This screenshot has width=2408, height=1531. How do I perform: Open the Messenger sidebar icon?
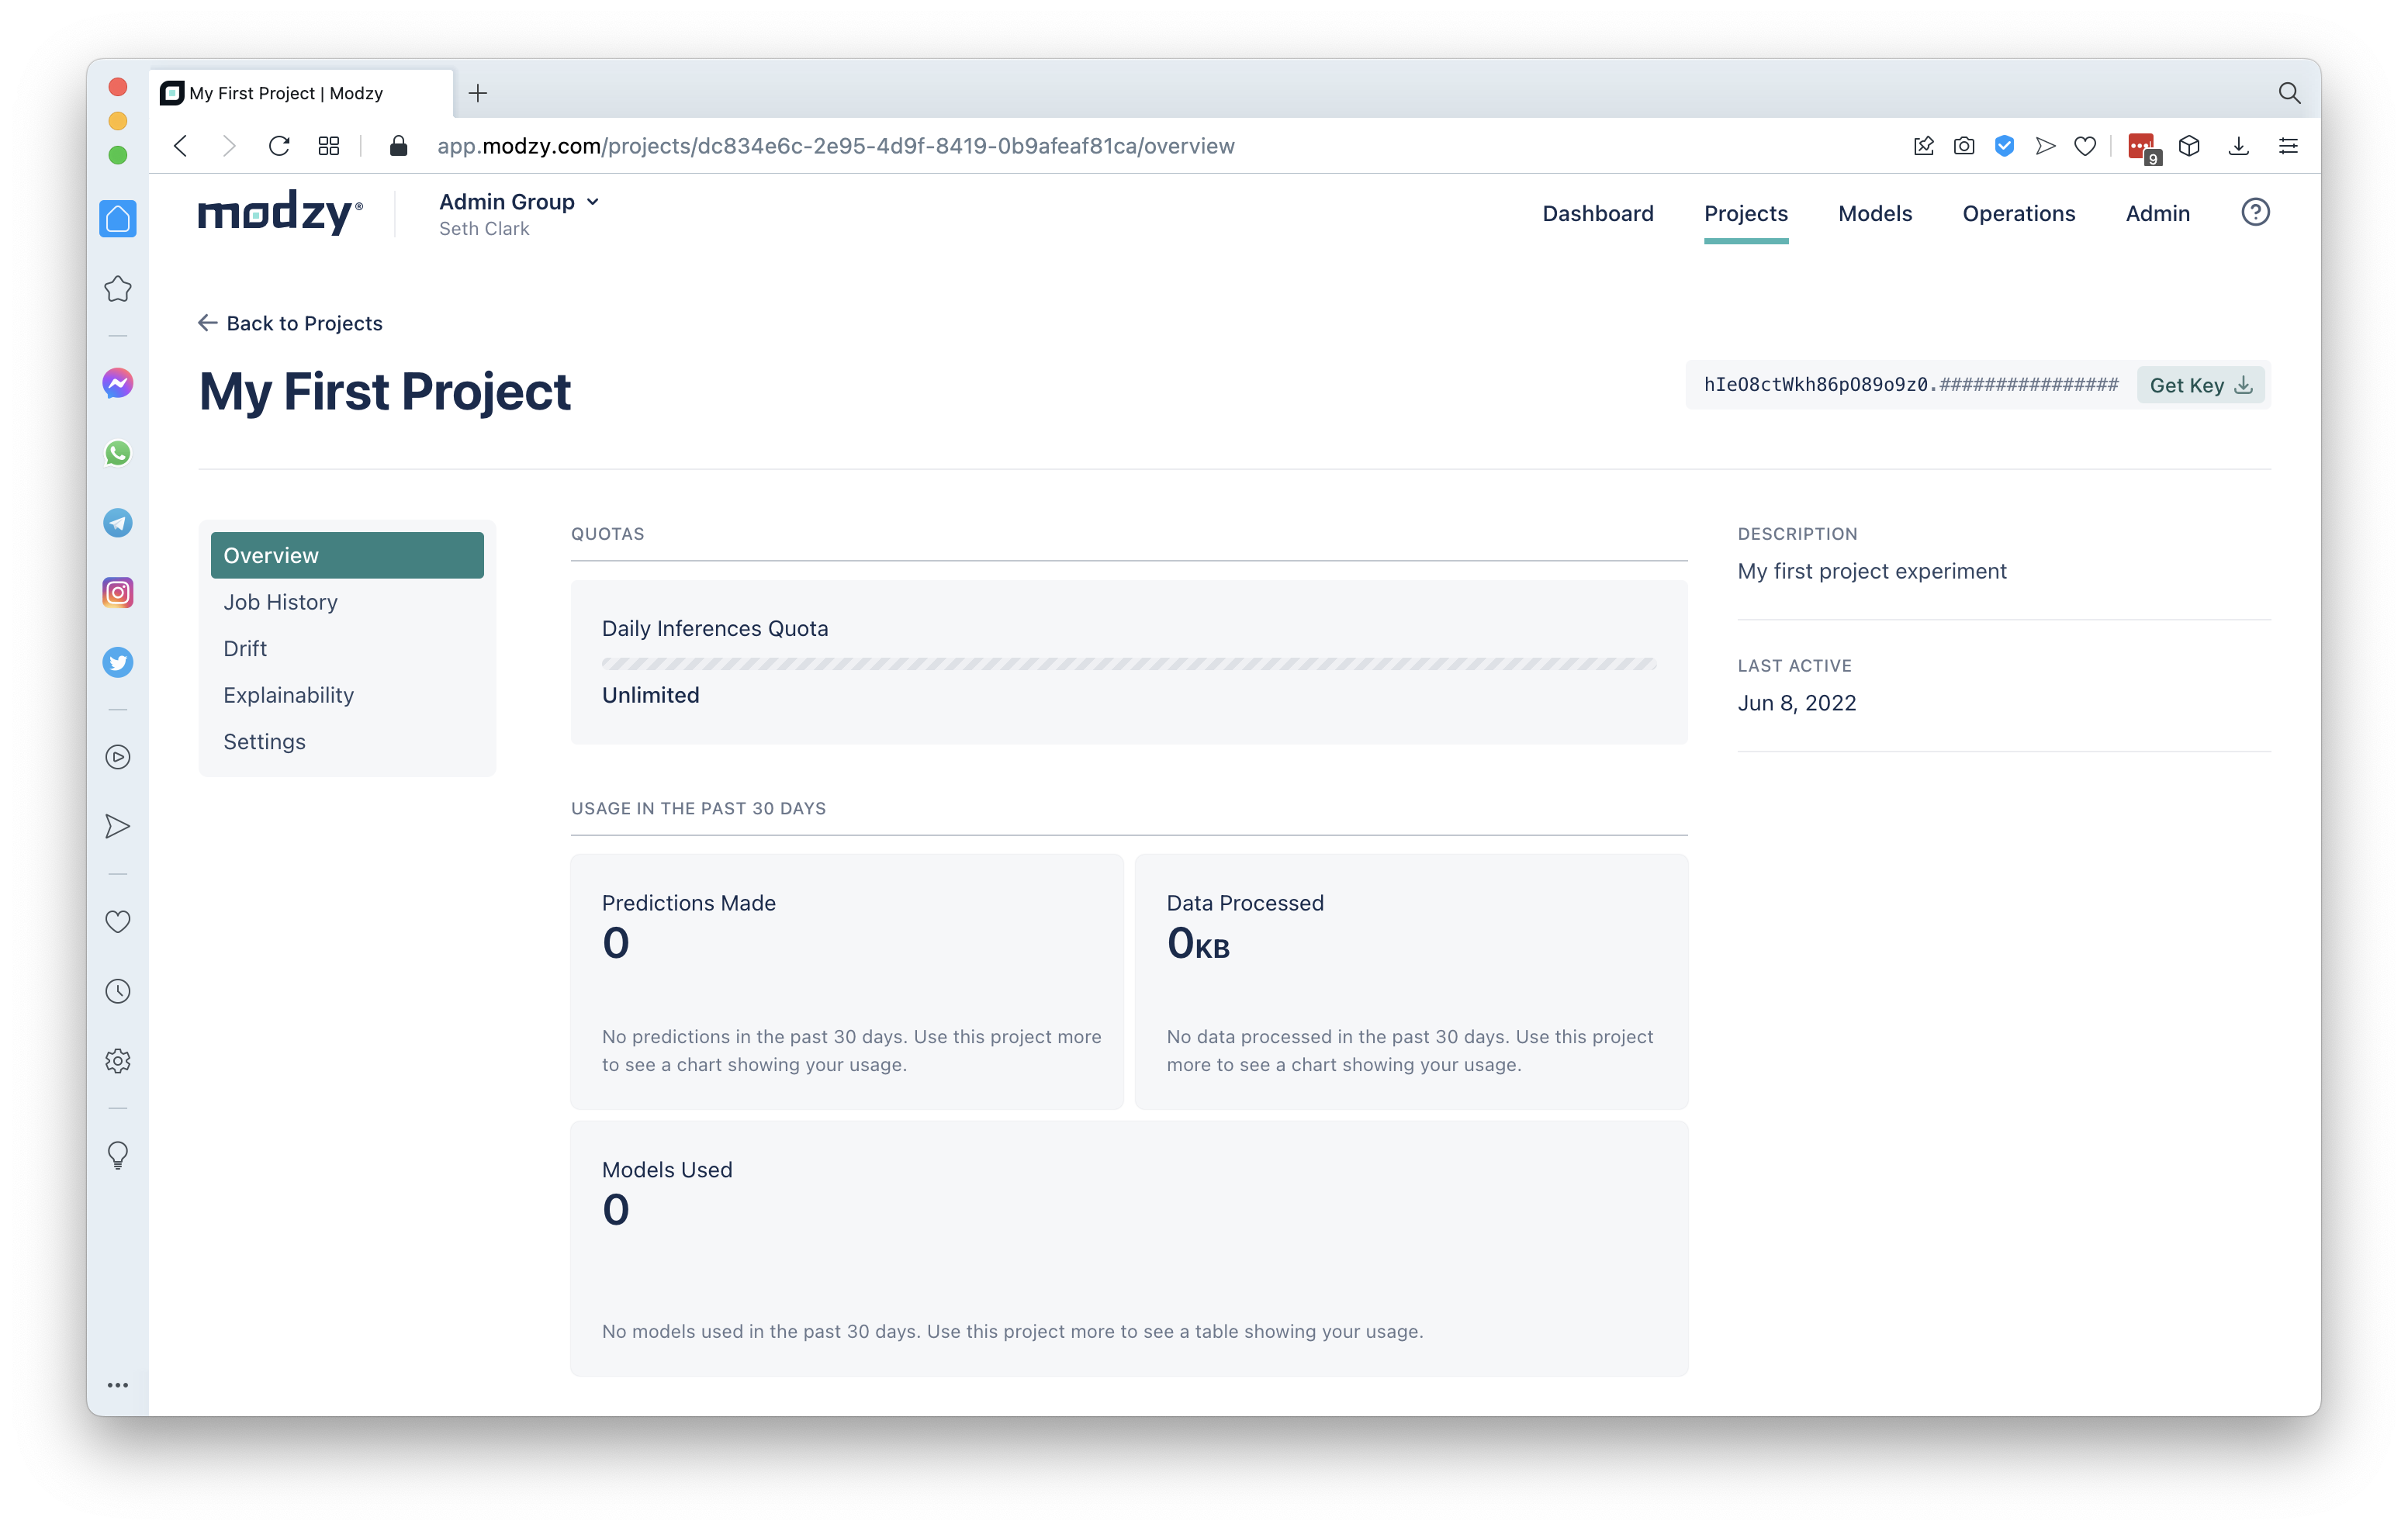[118, 383]
